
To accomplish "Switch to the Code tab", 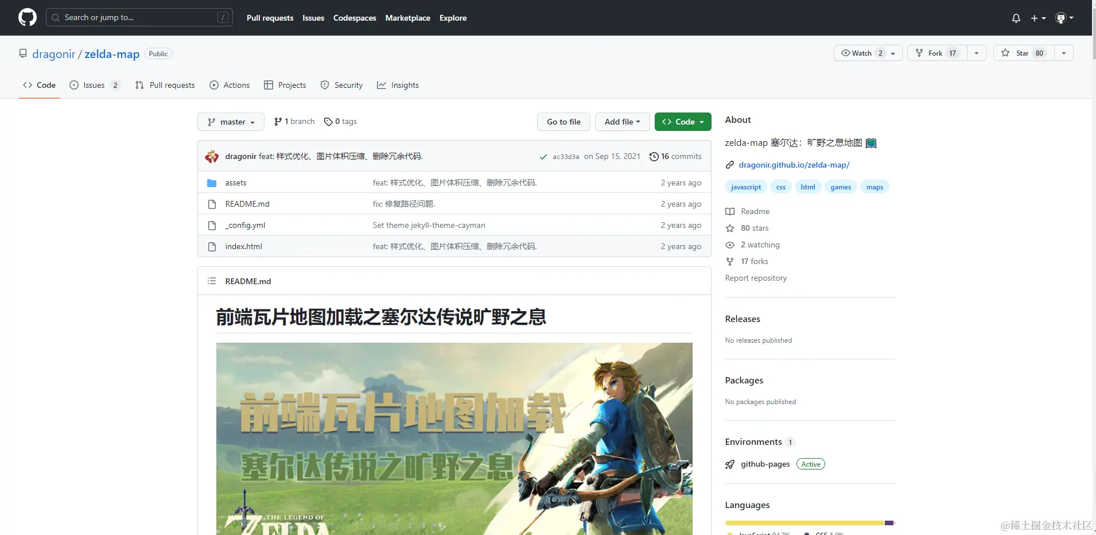I will [x=39, y=85].
